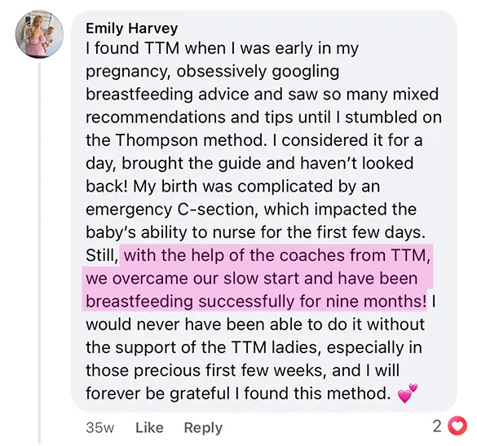The height and width of the screenshot is (446, 477).
Task: Click the highlighted phrase 'breastfeeding successfully for nine months!'
Action: tap(256, 301)
